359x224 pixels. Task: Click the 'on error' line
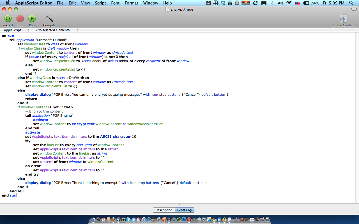33,166
